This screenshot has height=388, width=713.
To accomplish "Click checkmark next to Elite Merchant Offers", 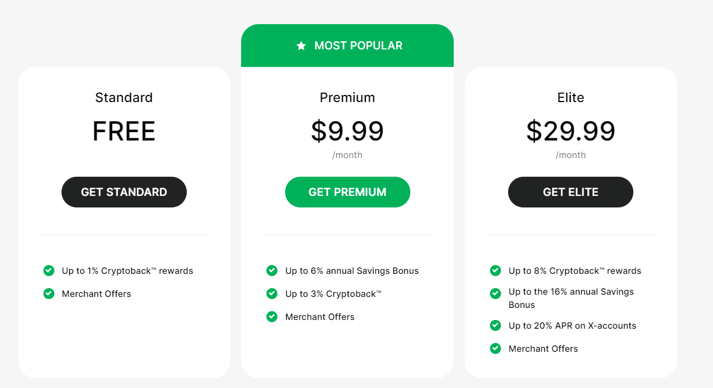I will tap(495, 348).
